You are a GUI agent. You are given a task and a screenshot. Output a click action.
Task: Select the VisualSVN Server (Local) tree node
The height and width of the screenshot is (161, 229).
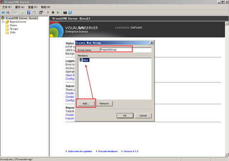21,18
